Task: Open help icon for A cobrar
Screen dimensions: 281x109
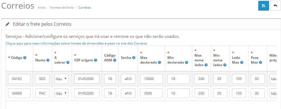Action: click(x=68, y=62)
